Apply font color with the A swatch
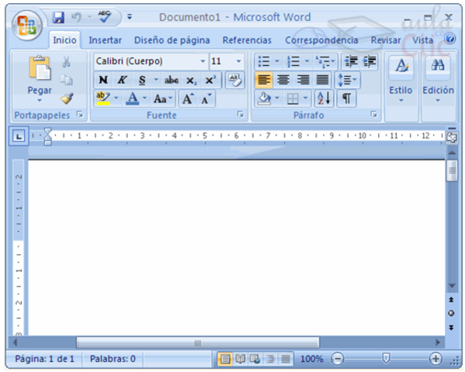This screenshot has height=372, width=465. (x=133, y=99)
